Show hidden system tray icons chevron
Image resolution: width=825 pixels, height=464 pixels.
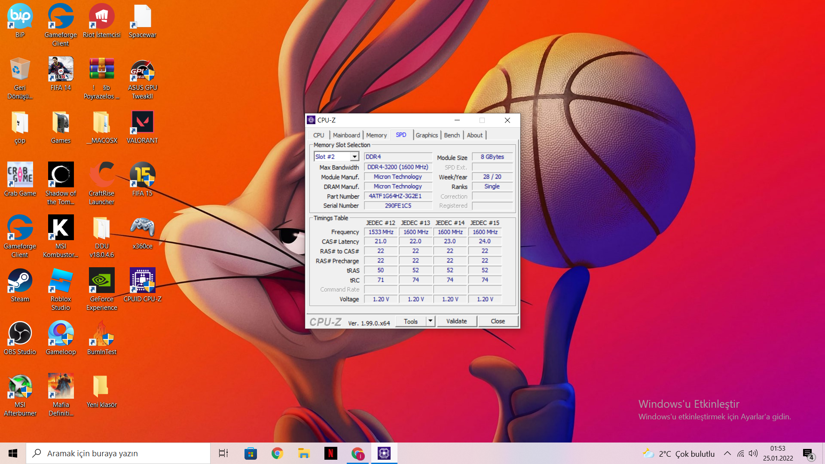coord(727,453)
